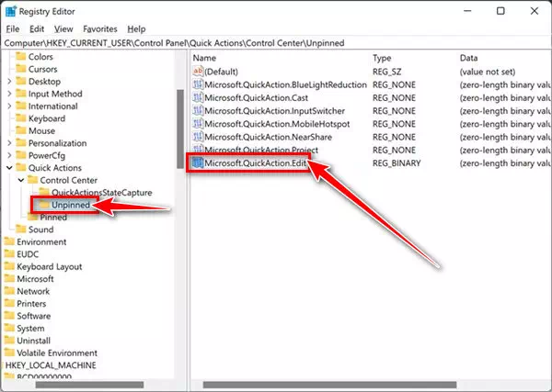Expand the Personalization key
The image size is (552, 392).
pyautogui.click(x=9, y=143)
